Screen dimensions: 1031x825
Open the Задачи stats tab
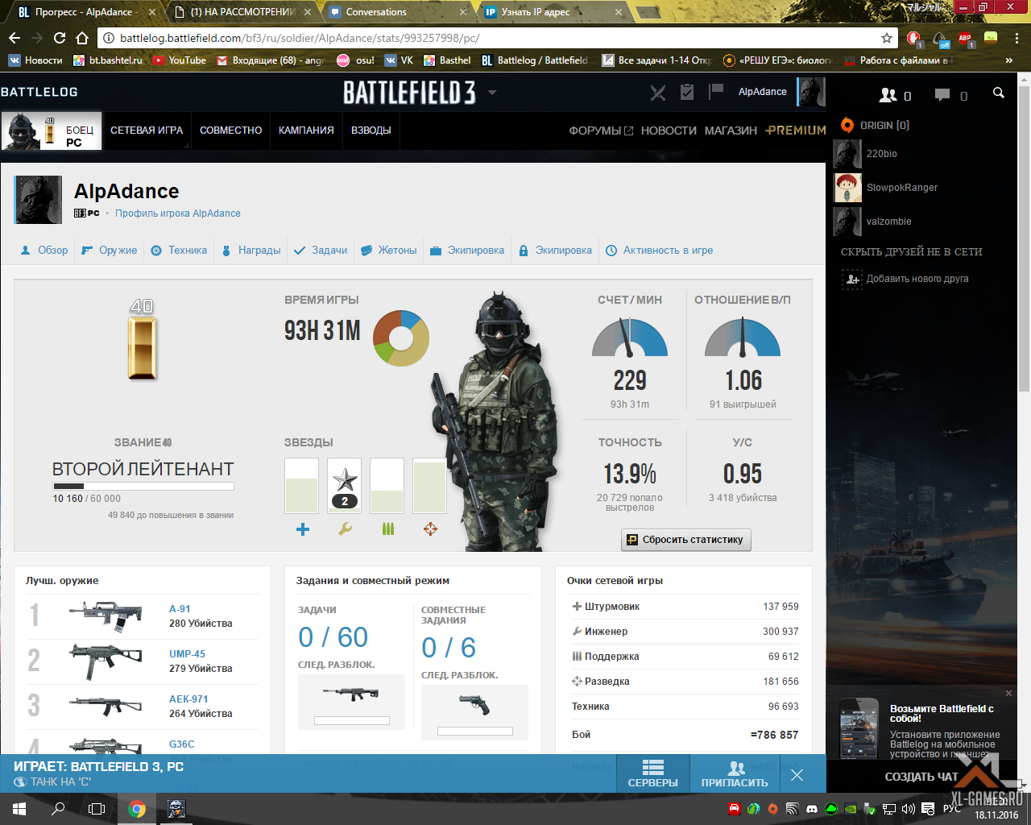tap(321, 251)
